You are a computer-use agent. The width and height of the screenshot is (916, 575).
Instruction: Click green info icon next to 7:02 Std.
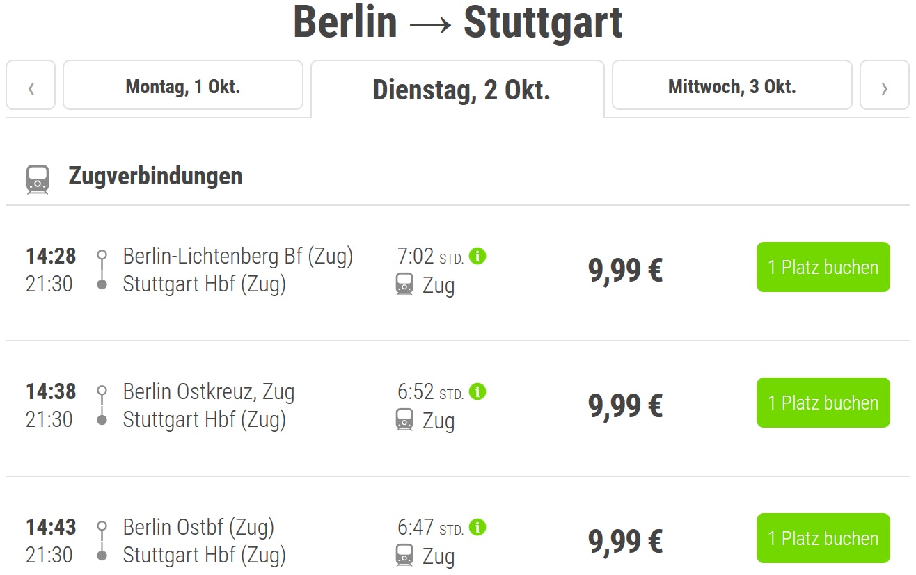point(477,256)
